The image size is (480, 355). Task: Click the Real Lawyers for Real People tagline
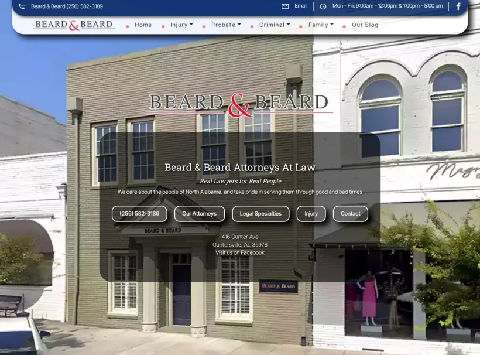(241, 181)
